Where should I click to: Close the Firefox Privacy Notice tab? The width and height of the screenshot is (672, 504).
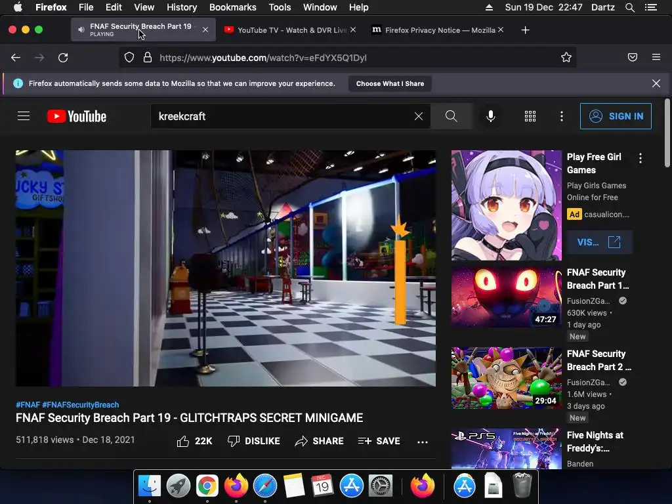click(x=501, y=30)
